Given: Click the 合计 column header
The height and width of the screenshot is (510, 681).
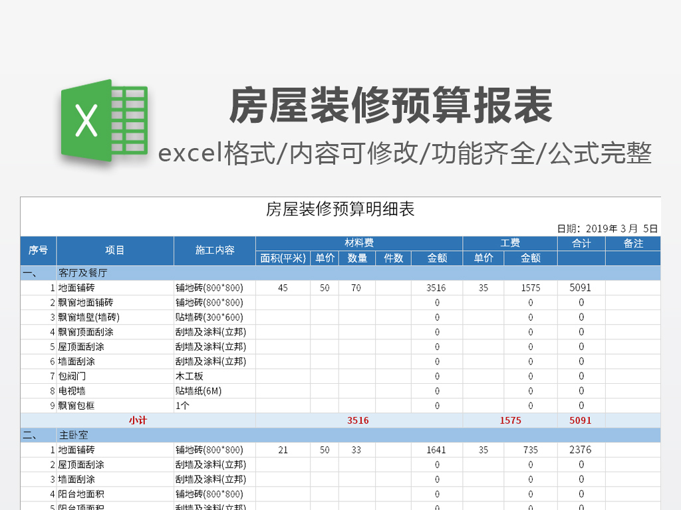Looking at the screenshot, I should (x=581, y=244).
